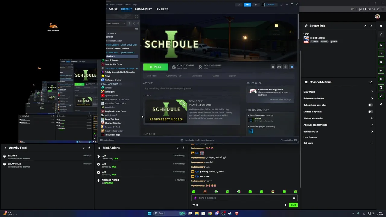Viewport: 386px width, 217px height.
Task: Click the library filter icon in Steam sidebar
Action: tap(137, 29)
